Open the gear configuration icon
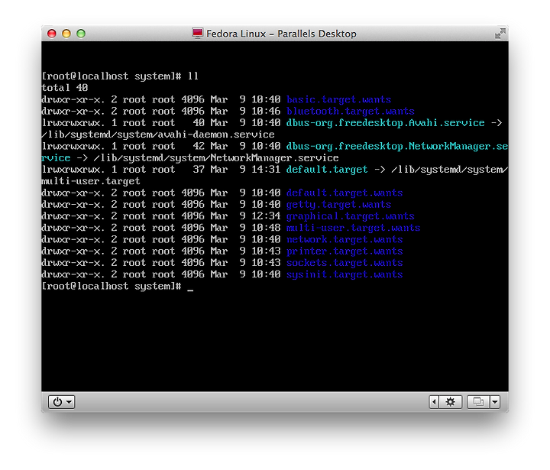The width and height of the screenshot is (550, 470). tap(450, 402)
